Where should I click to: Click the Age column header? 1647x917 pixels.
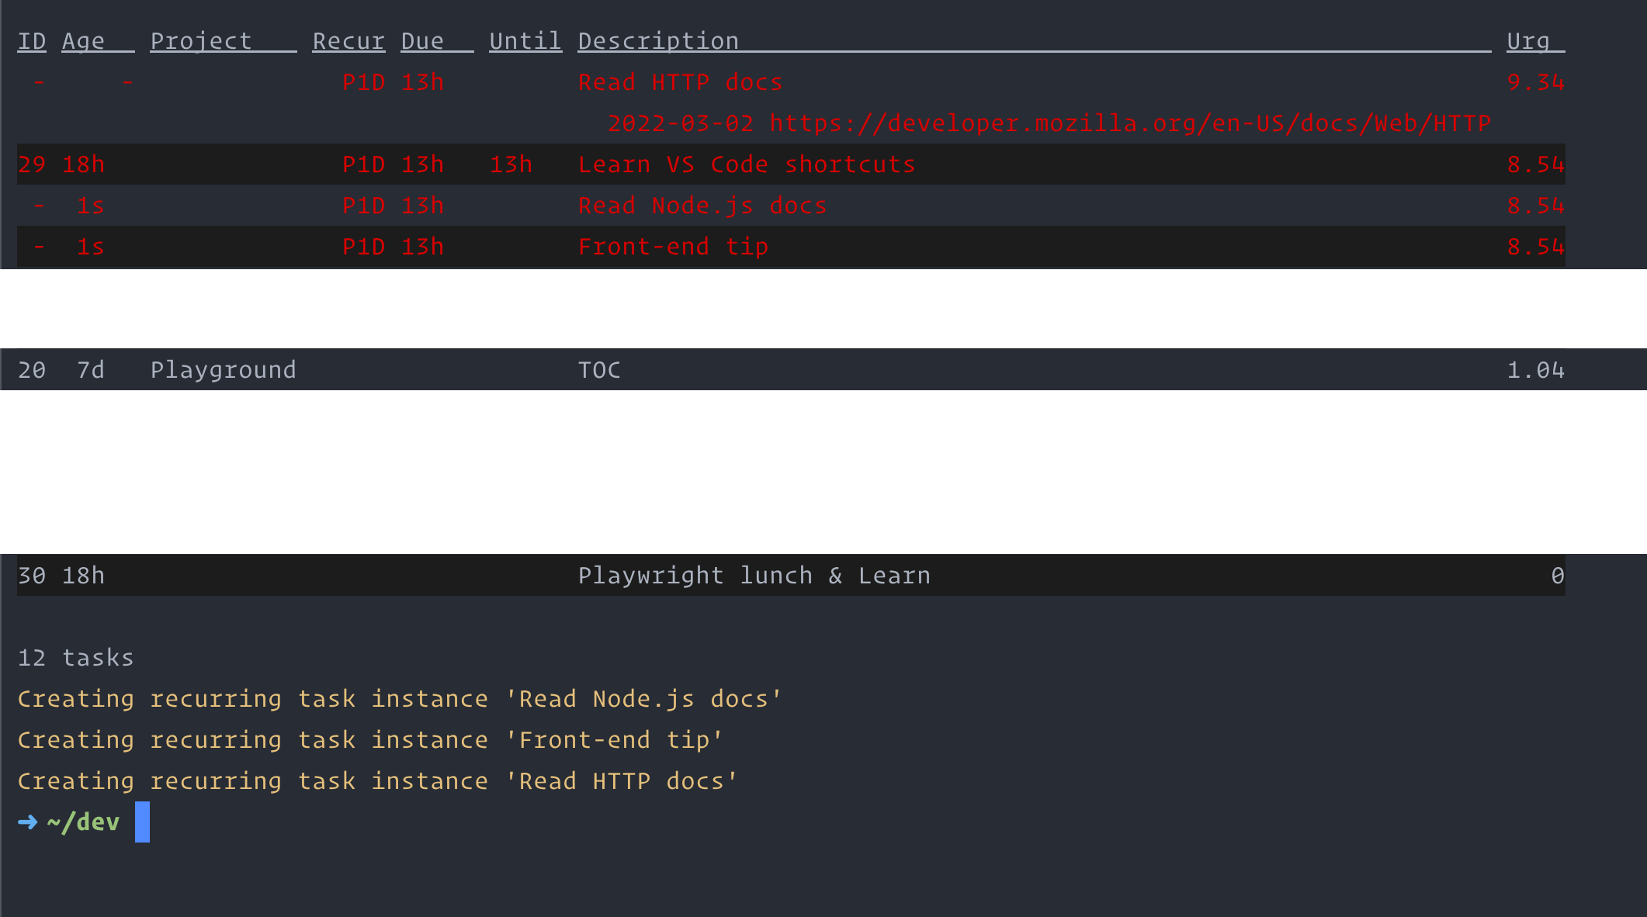point(84,41)
